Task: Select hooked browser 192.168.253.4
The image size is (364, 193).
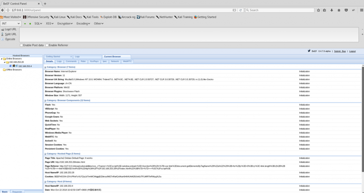Action: (25, 66)
